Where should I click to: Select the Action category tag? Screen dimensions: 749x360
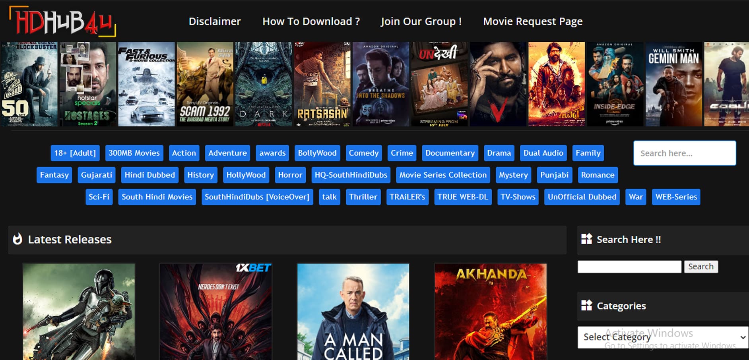[x=184, y=153]
